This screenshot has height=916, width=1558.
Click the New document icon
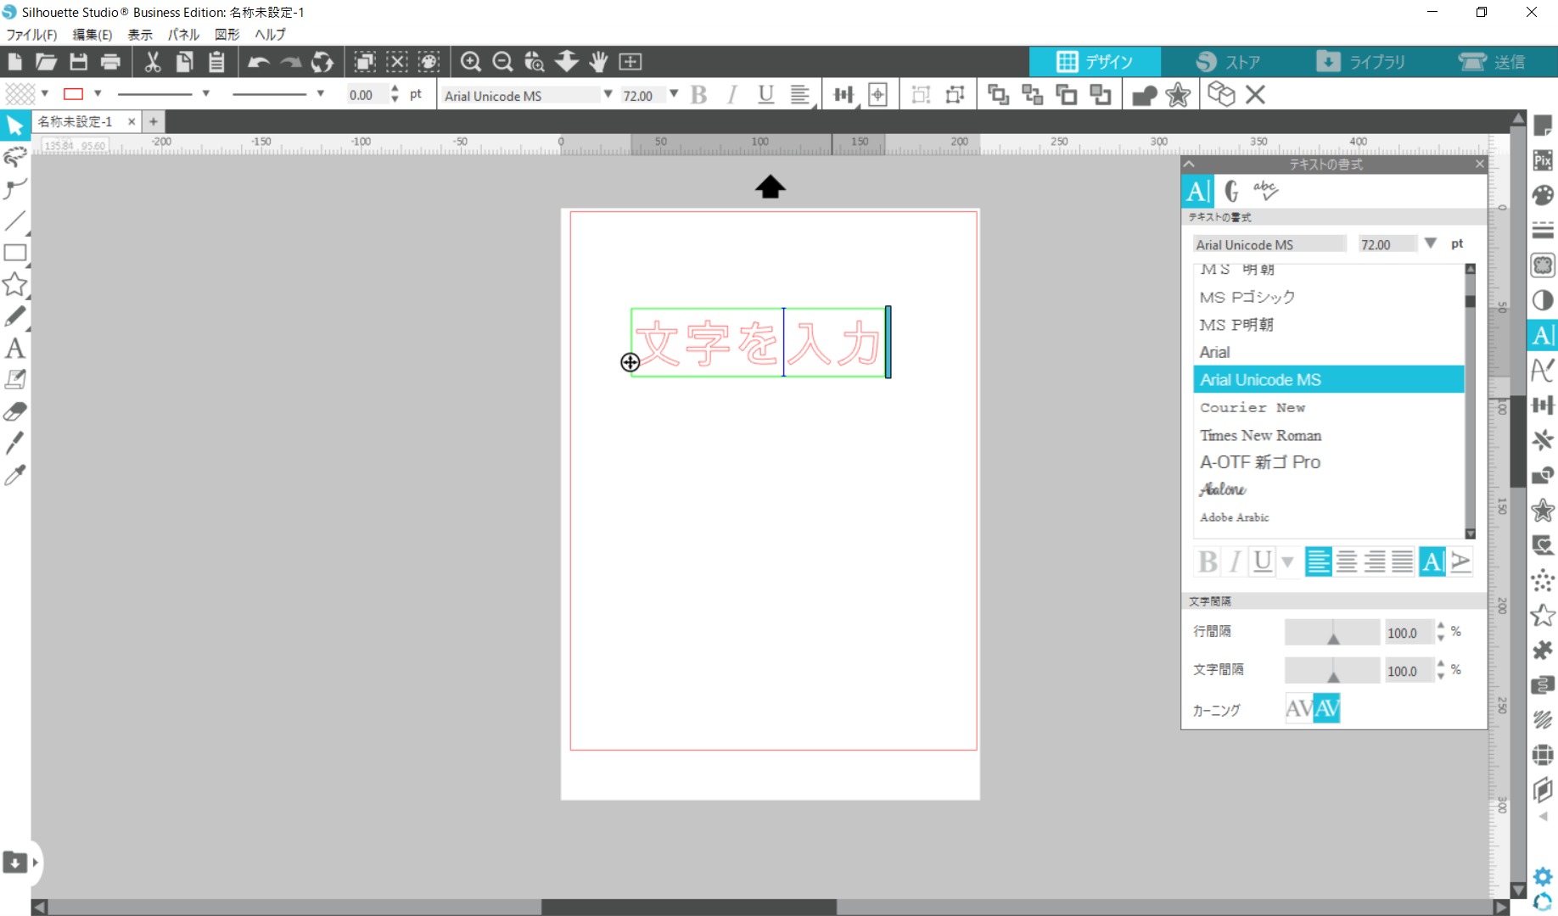point(14,62)
